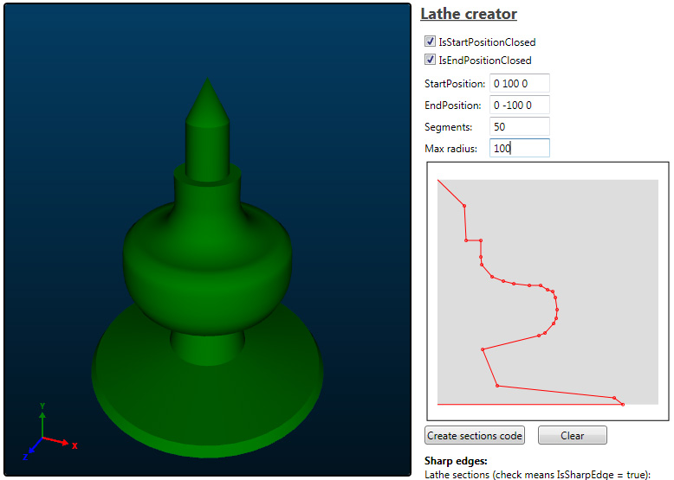
Task: Click the Max radius label
Action: coord(450,149)
